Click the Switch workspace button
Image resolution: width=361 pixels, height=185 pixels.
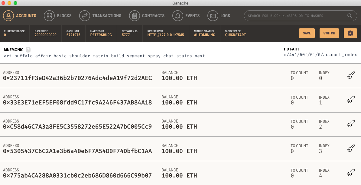tap(329, 33)
